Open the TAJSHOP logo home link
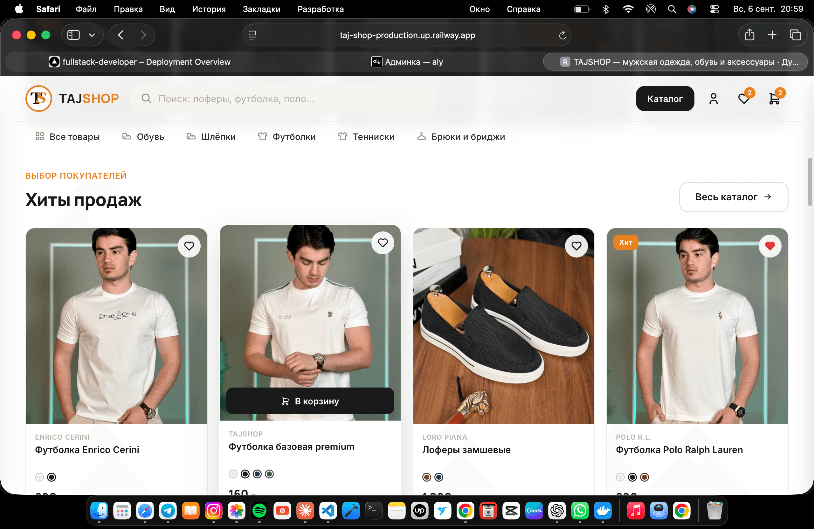 (x=72, y=99)
